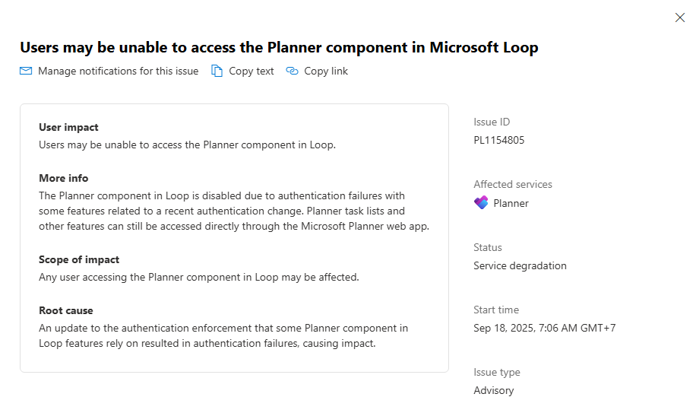Click the Root cause heading

pos(65,310)
